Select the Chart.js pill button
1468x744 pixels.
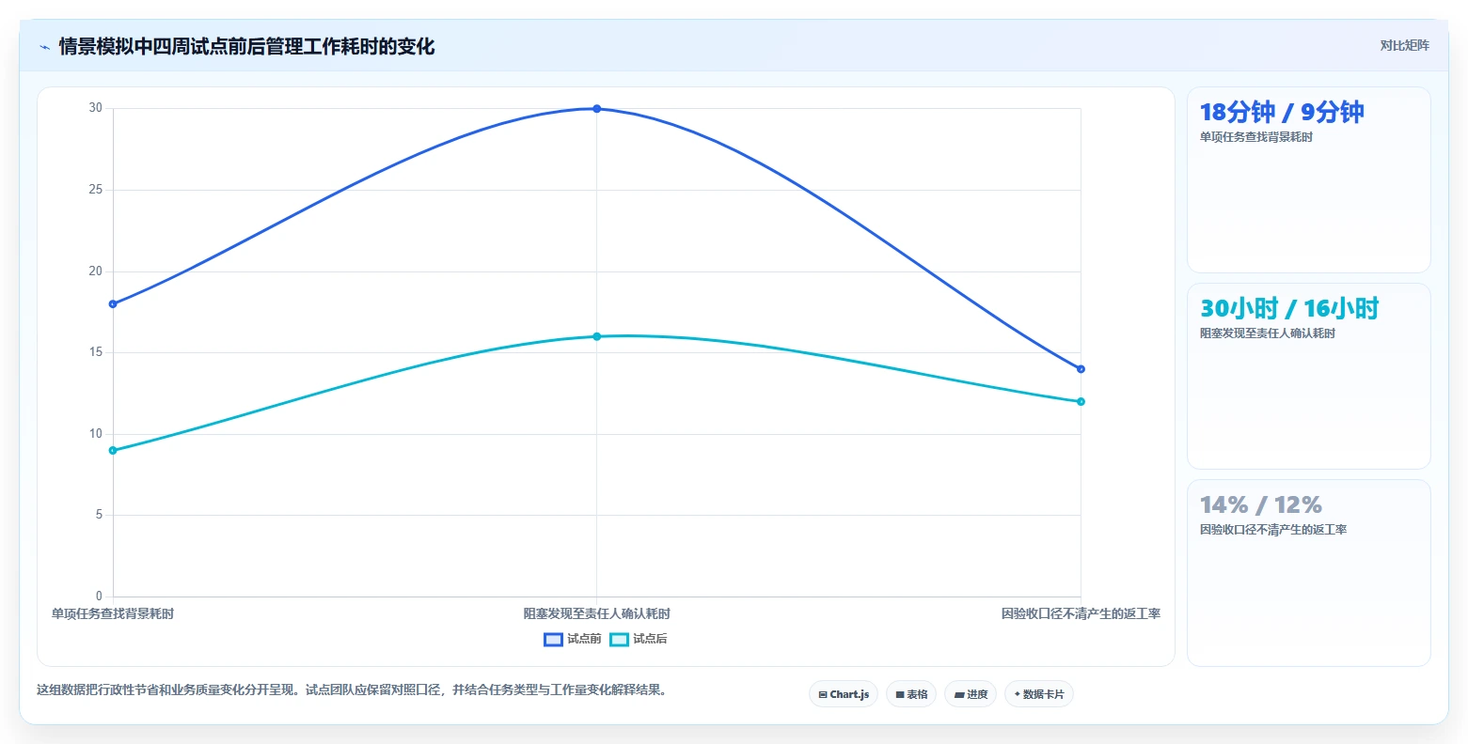pos(844,694)
